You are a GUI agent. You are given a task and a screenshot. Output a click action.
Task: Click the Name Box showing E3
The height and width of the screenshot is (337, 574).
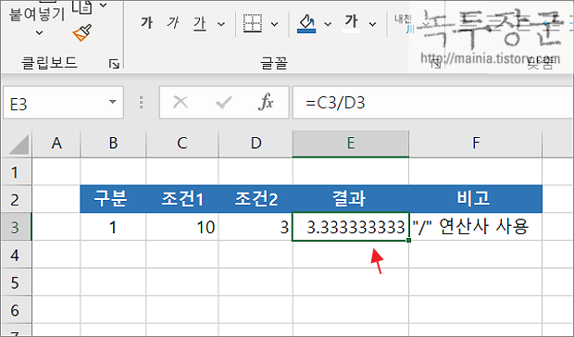[x=55, y=103]
